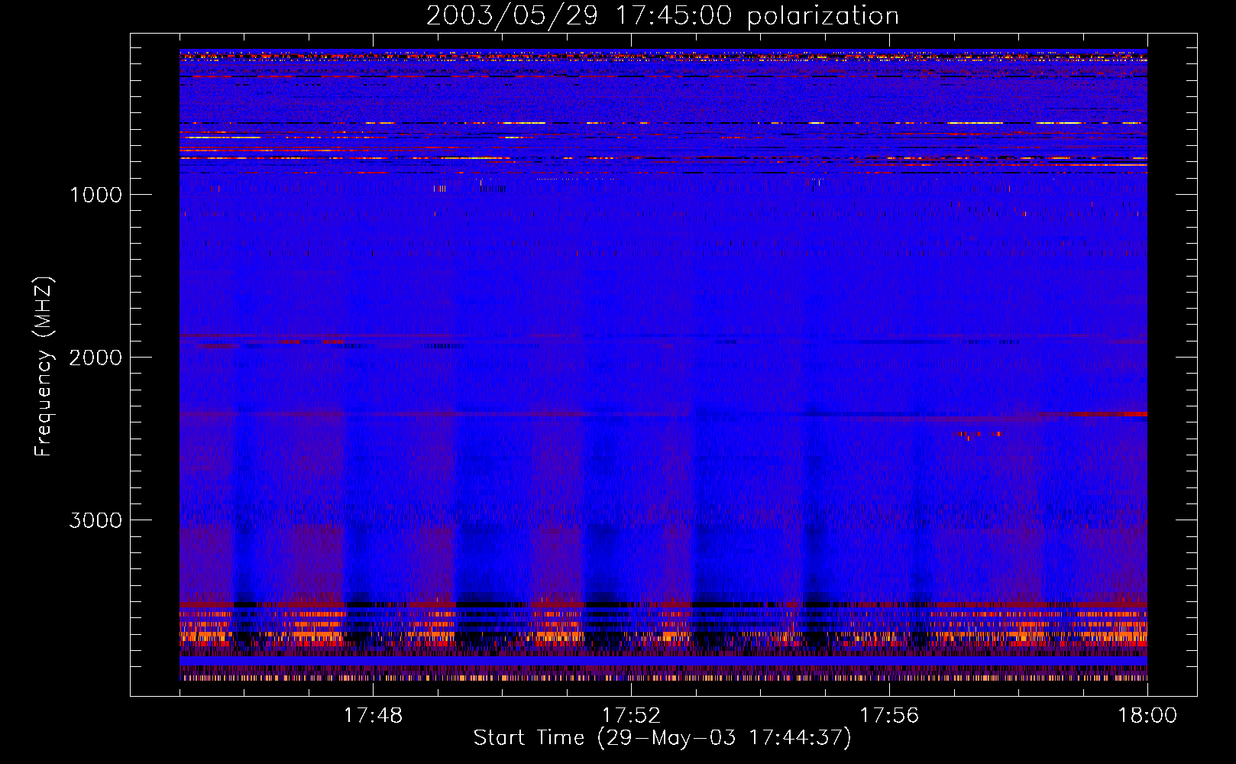Click the "Frequency (MHZ)" axis label
1236x764 pixels.
(44, 367)
